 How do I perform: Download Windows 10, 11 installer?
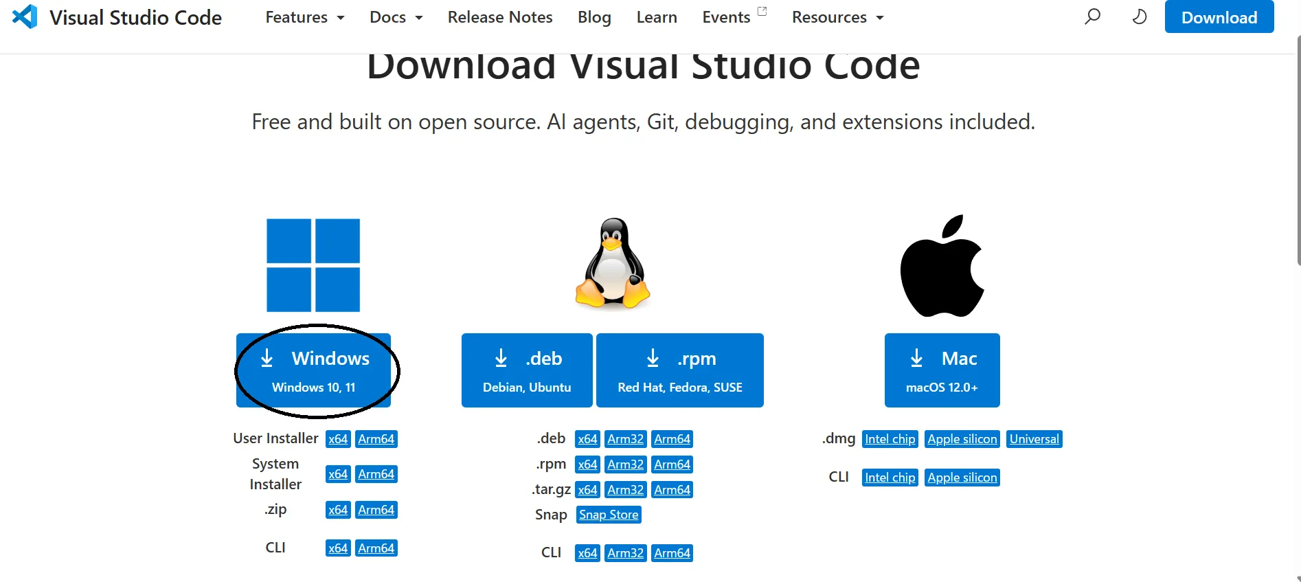pos(313,370)
